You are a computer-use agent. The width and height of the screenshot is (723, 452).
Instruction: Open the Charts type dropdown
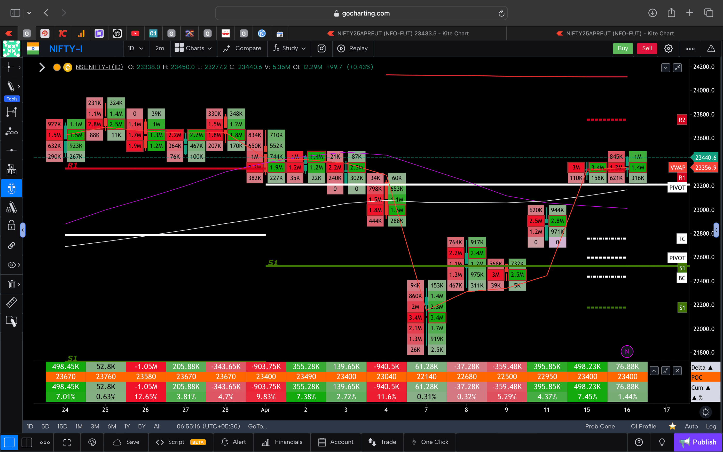point(193,48)
